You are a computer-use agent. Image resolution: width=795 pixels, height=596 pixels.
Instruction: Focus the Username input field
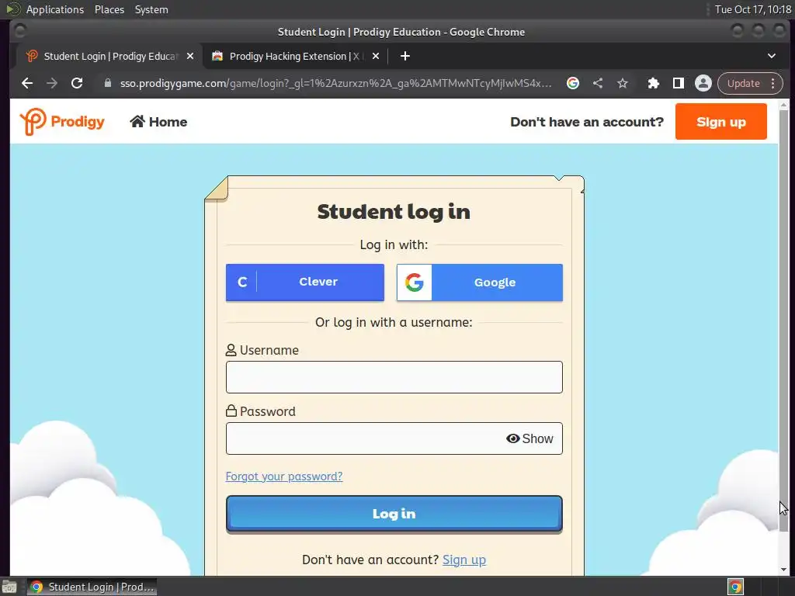(394, 377)
